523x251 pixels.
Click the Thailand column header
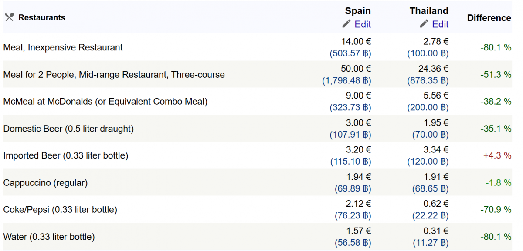pos(429,11)
